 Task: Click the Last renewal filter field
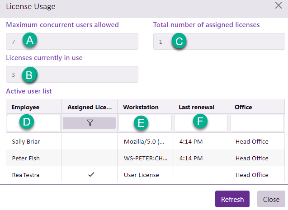pos(201,123)
